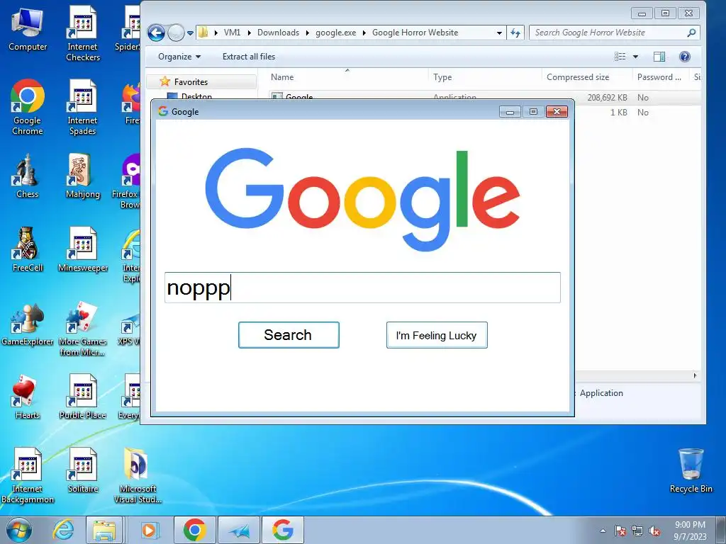Screen dimensions: 726x544
Task: Sort by Compressed size column header
Action: coord(586,77)
